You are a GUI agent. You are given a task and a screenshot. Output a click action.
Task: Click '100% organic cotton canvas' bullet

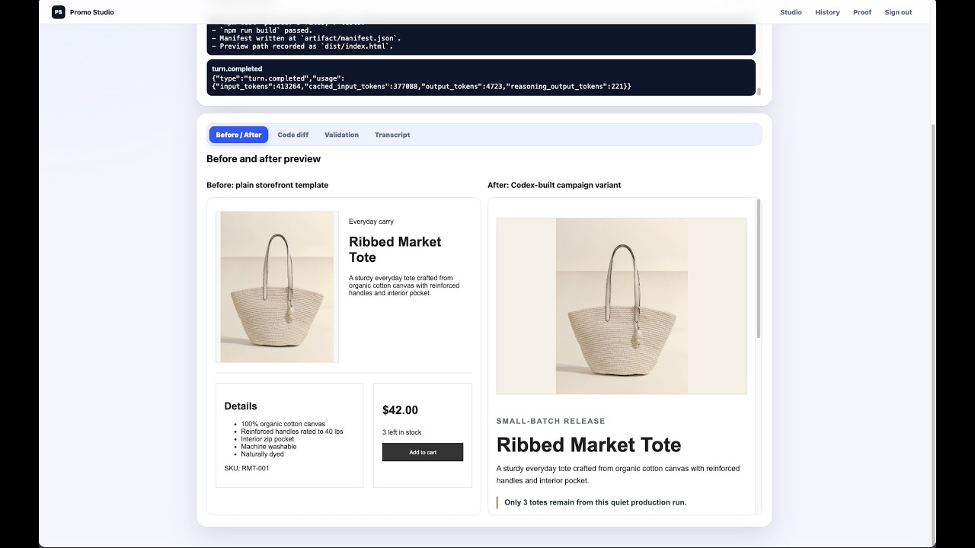(283, 424)
